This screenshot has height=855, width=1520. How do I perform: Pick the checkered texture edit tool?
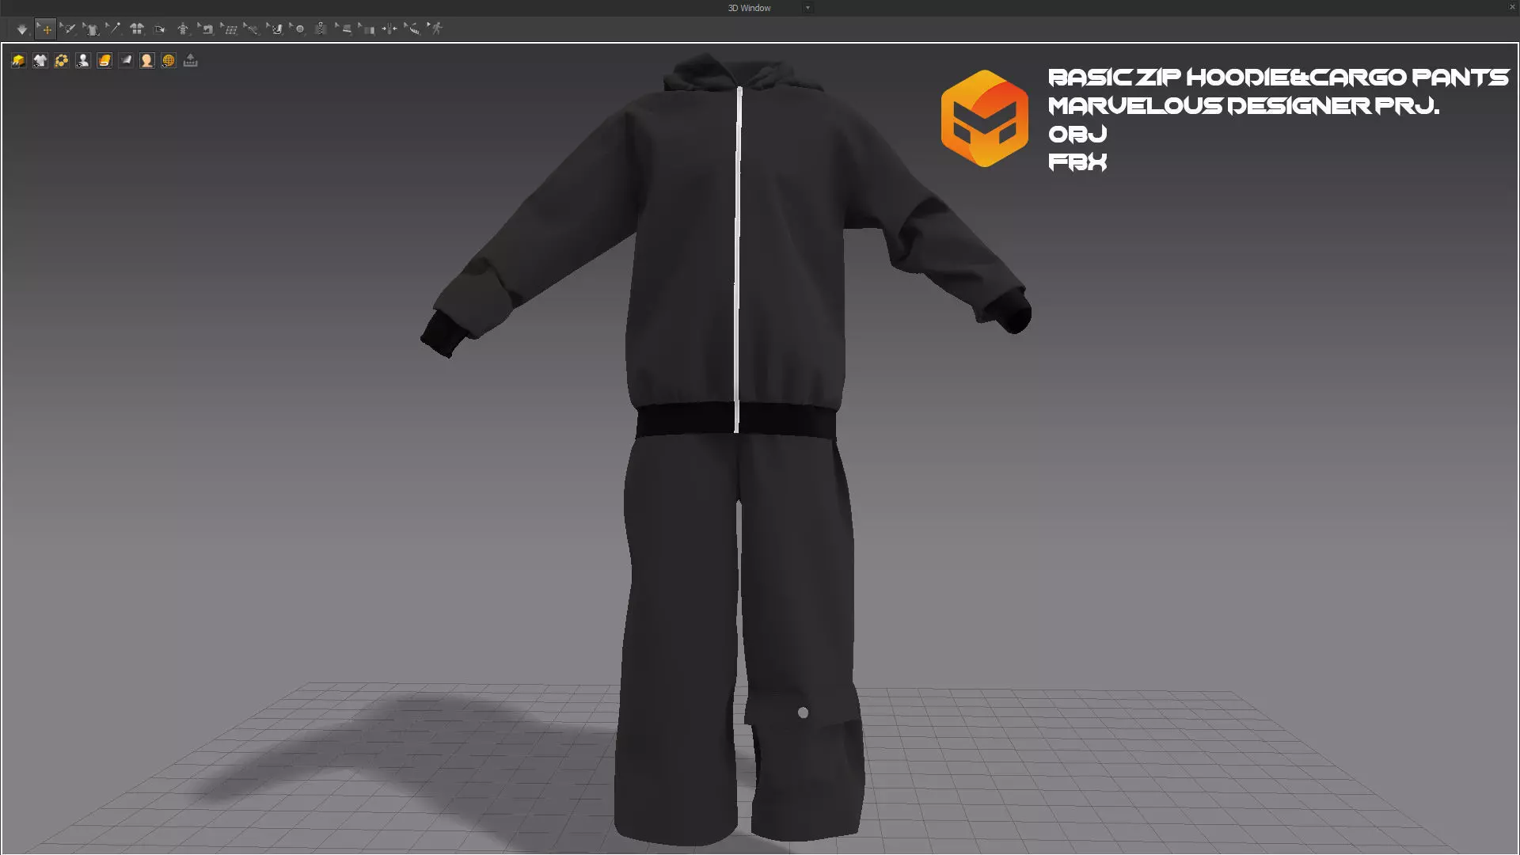click(x=275, y=28)
